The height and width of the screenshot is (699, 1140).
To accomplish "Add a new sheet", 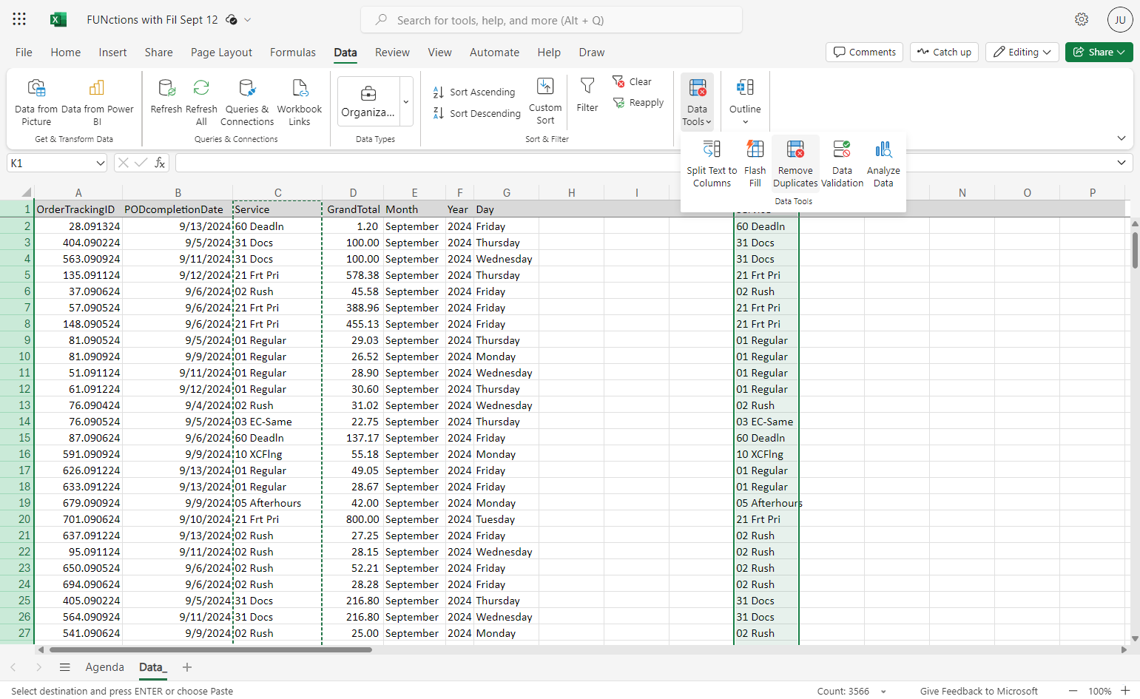I will [x=187, y=667].
